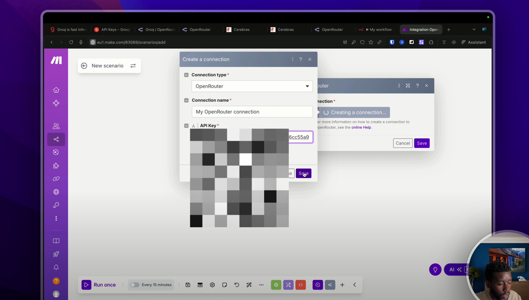
Task: Click the Run once button
Action: point(99,285)
